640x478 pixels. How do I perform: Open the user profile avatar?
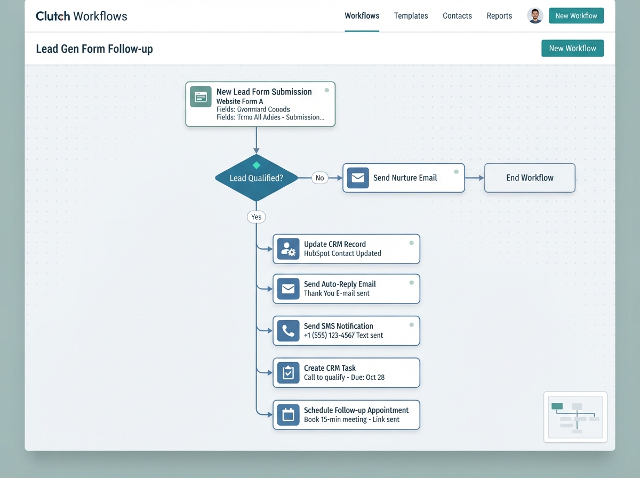coord(535,15)
